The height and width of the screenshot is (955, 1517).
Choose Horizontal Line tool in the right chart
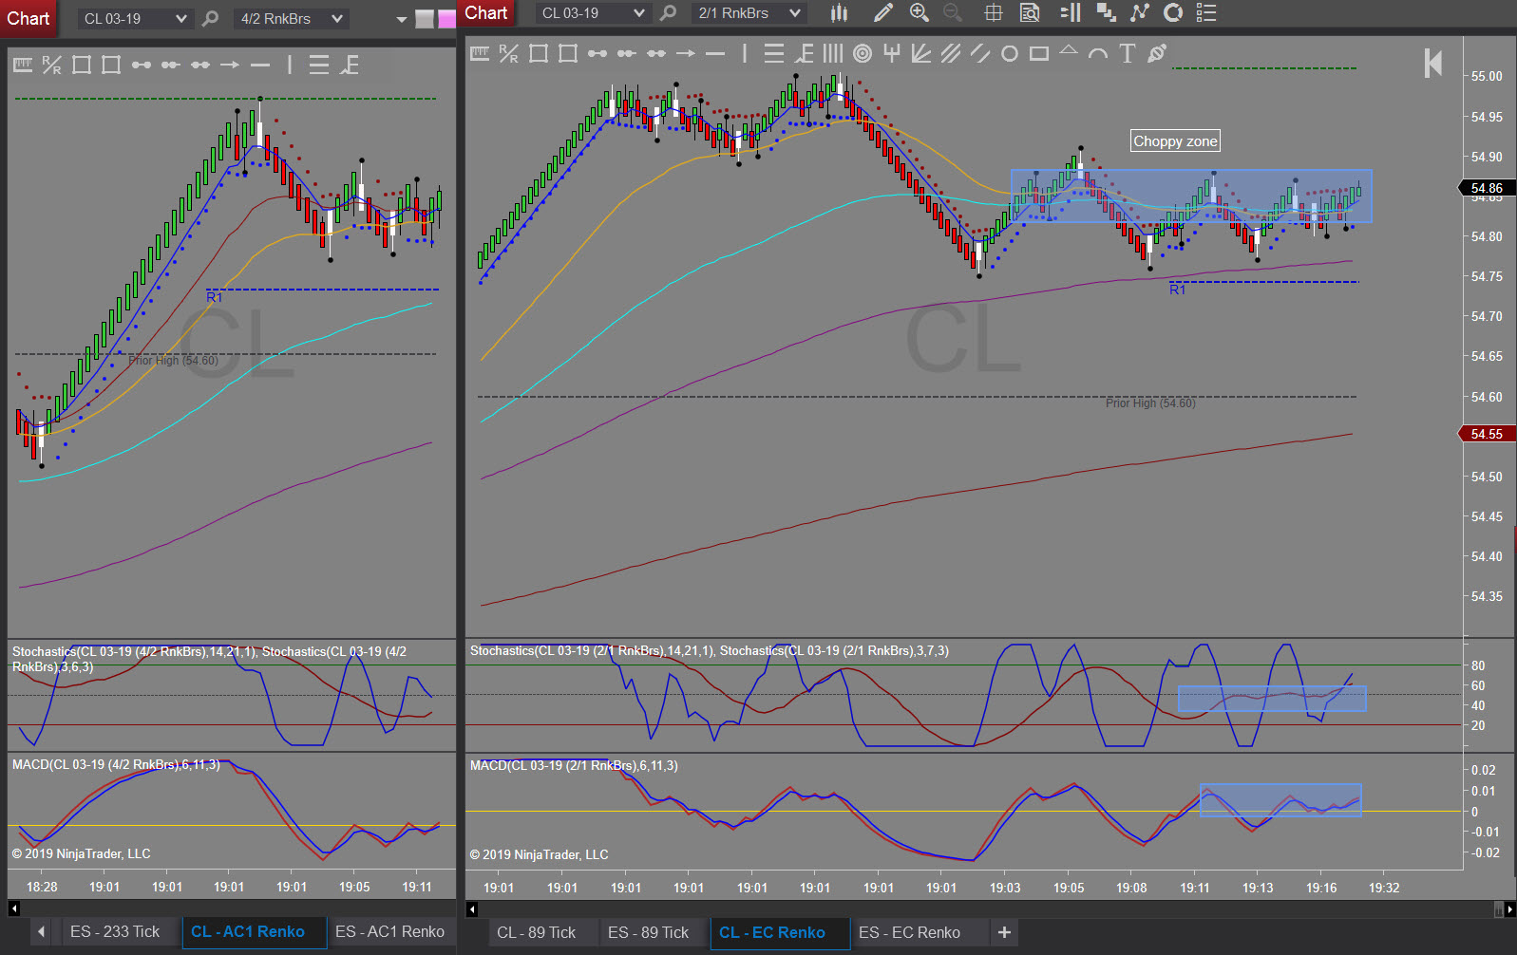[715, 53]
